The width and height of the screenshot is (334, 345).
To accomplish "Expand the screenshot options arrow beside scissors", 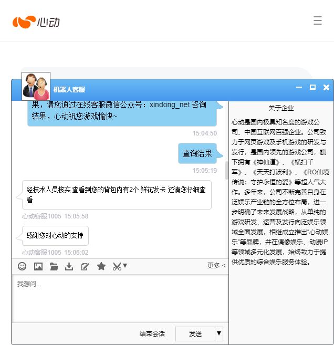I will click(125, 265).
